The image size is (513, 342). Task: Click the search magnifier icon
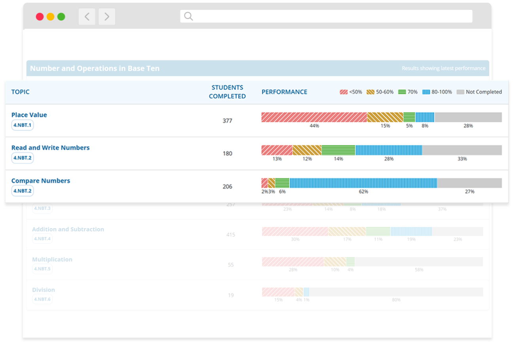pyautogui.click(x=188, y=16)
